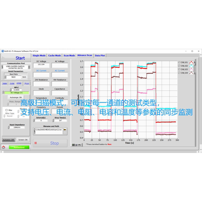Click the red square stop icon
Image resolution: width=202 pixels, height=202 pixels.
[x=36, y=143]
